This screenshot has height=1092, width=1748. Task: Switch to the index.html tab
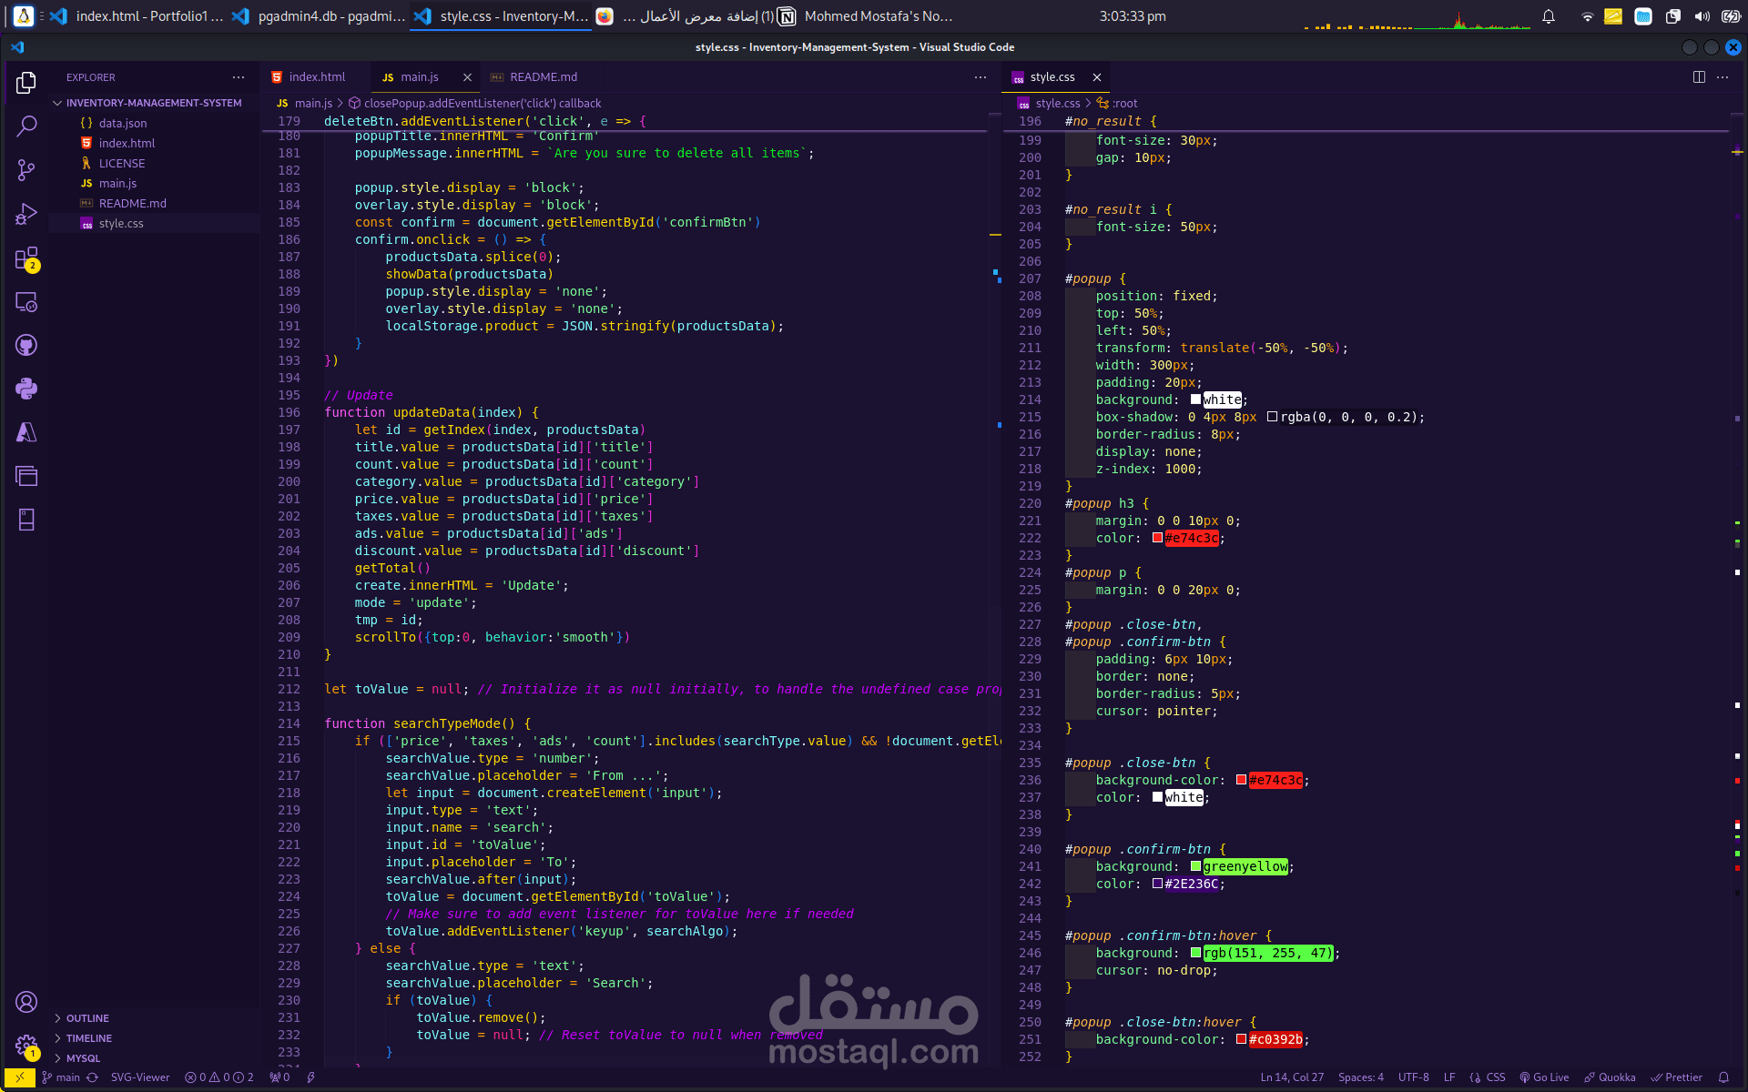pos(316,77)
